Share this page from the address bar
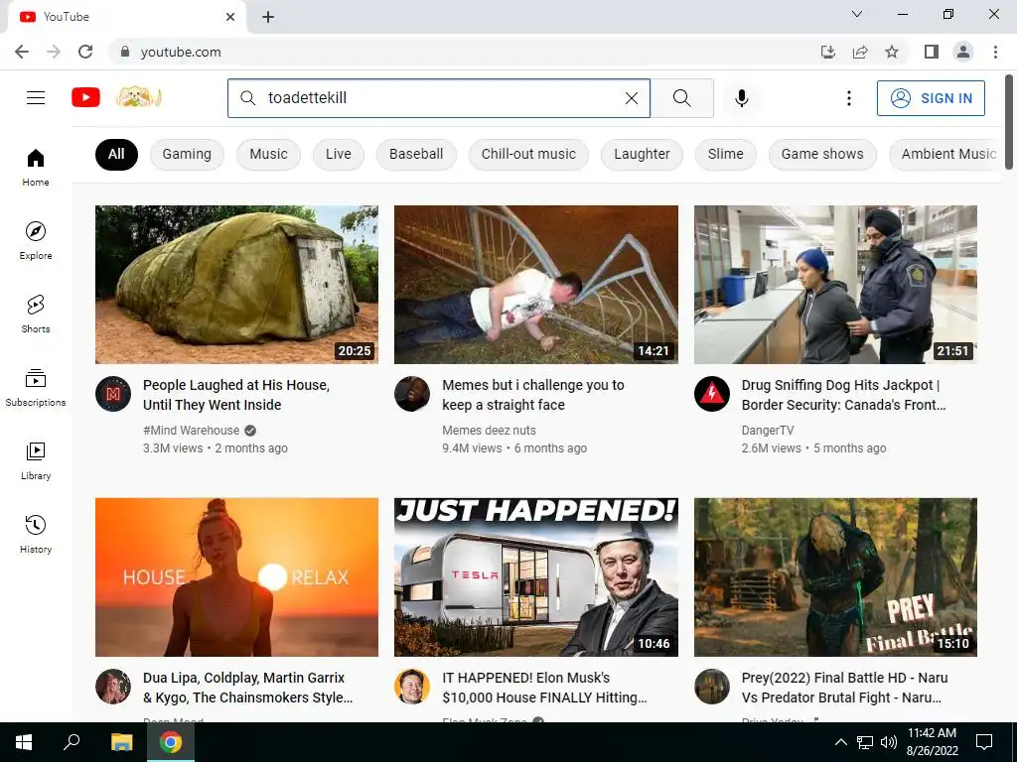The height and width of the screenshot is (762, 1017). click(x=860, y=52)
